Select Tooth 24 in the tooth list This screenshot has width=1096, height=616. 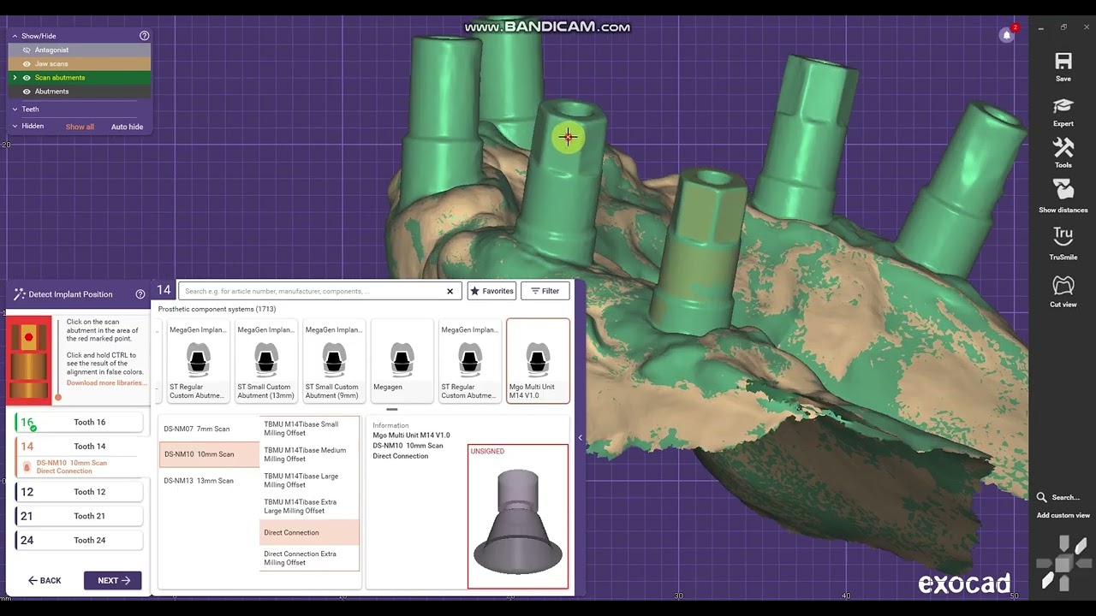tap(80, 540)
